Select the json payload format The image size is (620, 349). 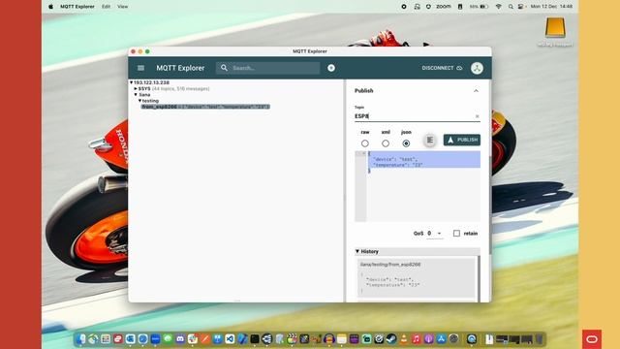point(406,143)
